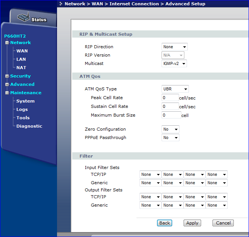Open third Input TCP/IP filter dropdown
The width and height of the screenshot is (249, 237).
coord(195,174)
